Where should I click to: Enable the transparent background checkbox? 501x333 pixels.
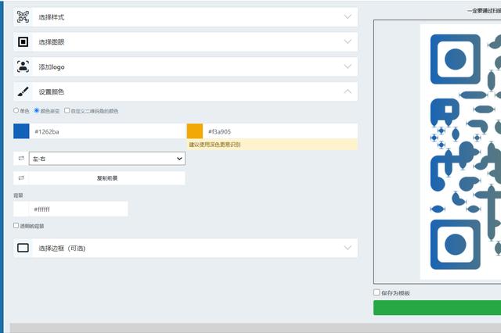pos(16,225)
